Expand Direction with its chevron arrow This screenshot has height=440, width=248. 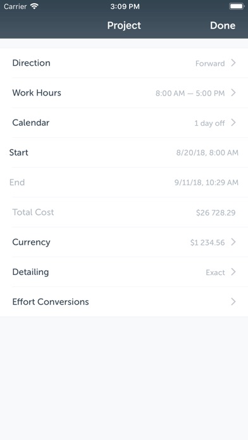233,63
